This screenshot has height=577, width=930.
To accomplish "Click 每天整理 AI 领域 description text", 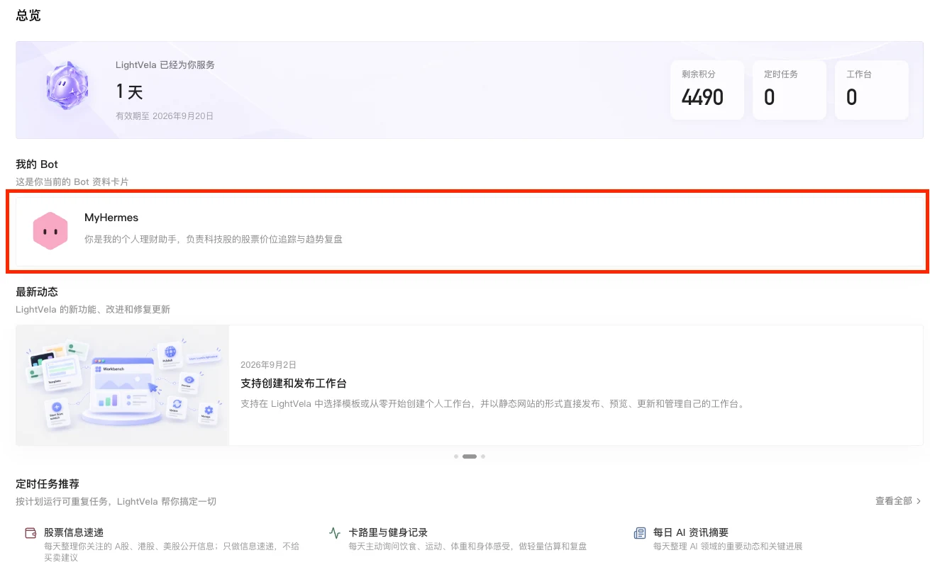I will tap(728, 547).
